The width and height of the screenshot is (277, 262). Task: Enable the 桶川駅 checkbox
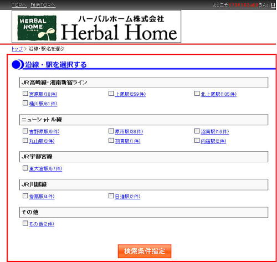click(25, 103)
